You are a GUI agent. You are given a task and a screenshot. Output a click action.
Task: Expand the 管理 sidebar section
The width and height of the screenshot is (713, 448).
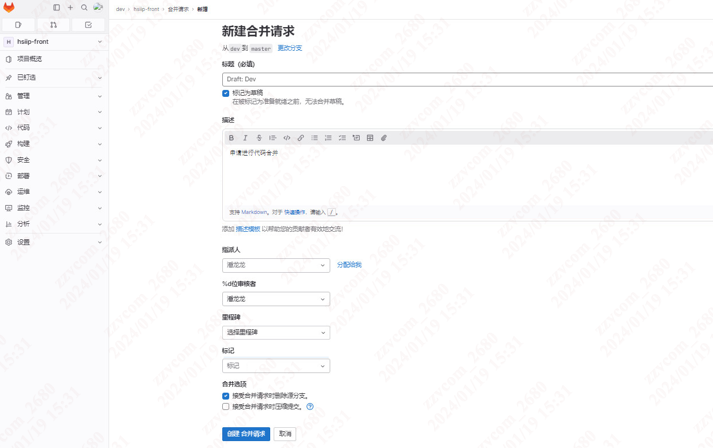click(54, 96)
